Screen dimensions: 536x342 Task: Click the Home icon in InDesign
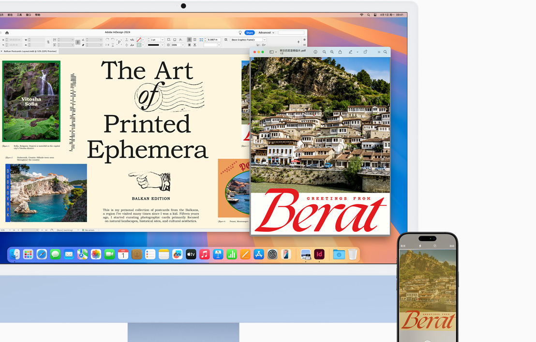[x=7, y=33]
